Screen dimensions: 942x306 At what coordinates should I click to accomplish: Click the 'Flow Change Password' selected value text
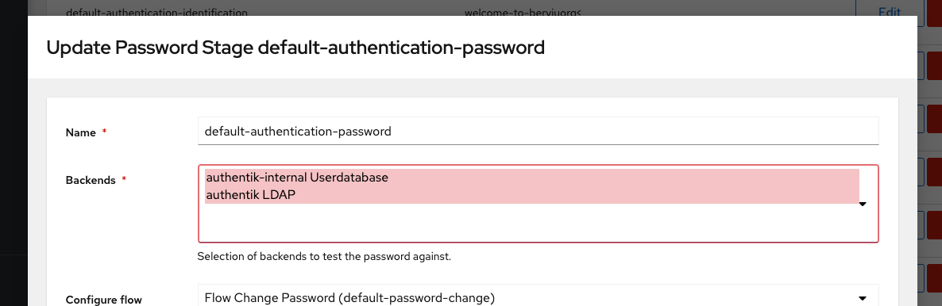pyautogui.click(x=349, y=298)
